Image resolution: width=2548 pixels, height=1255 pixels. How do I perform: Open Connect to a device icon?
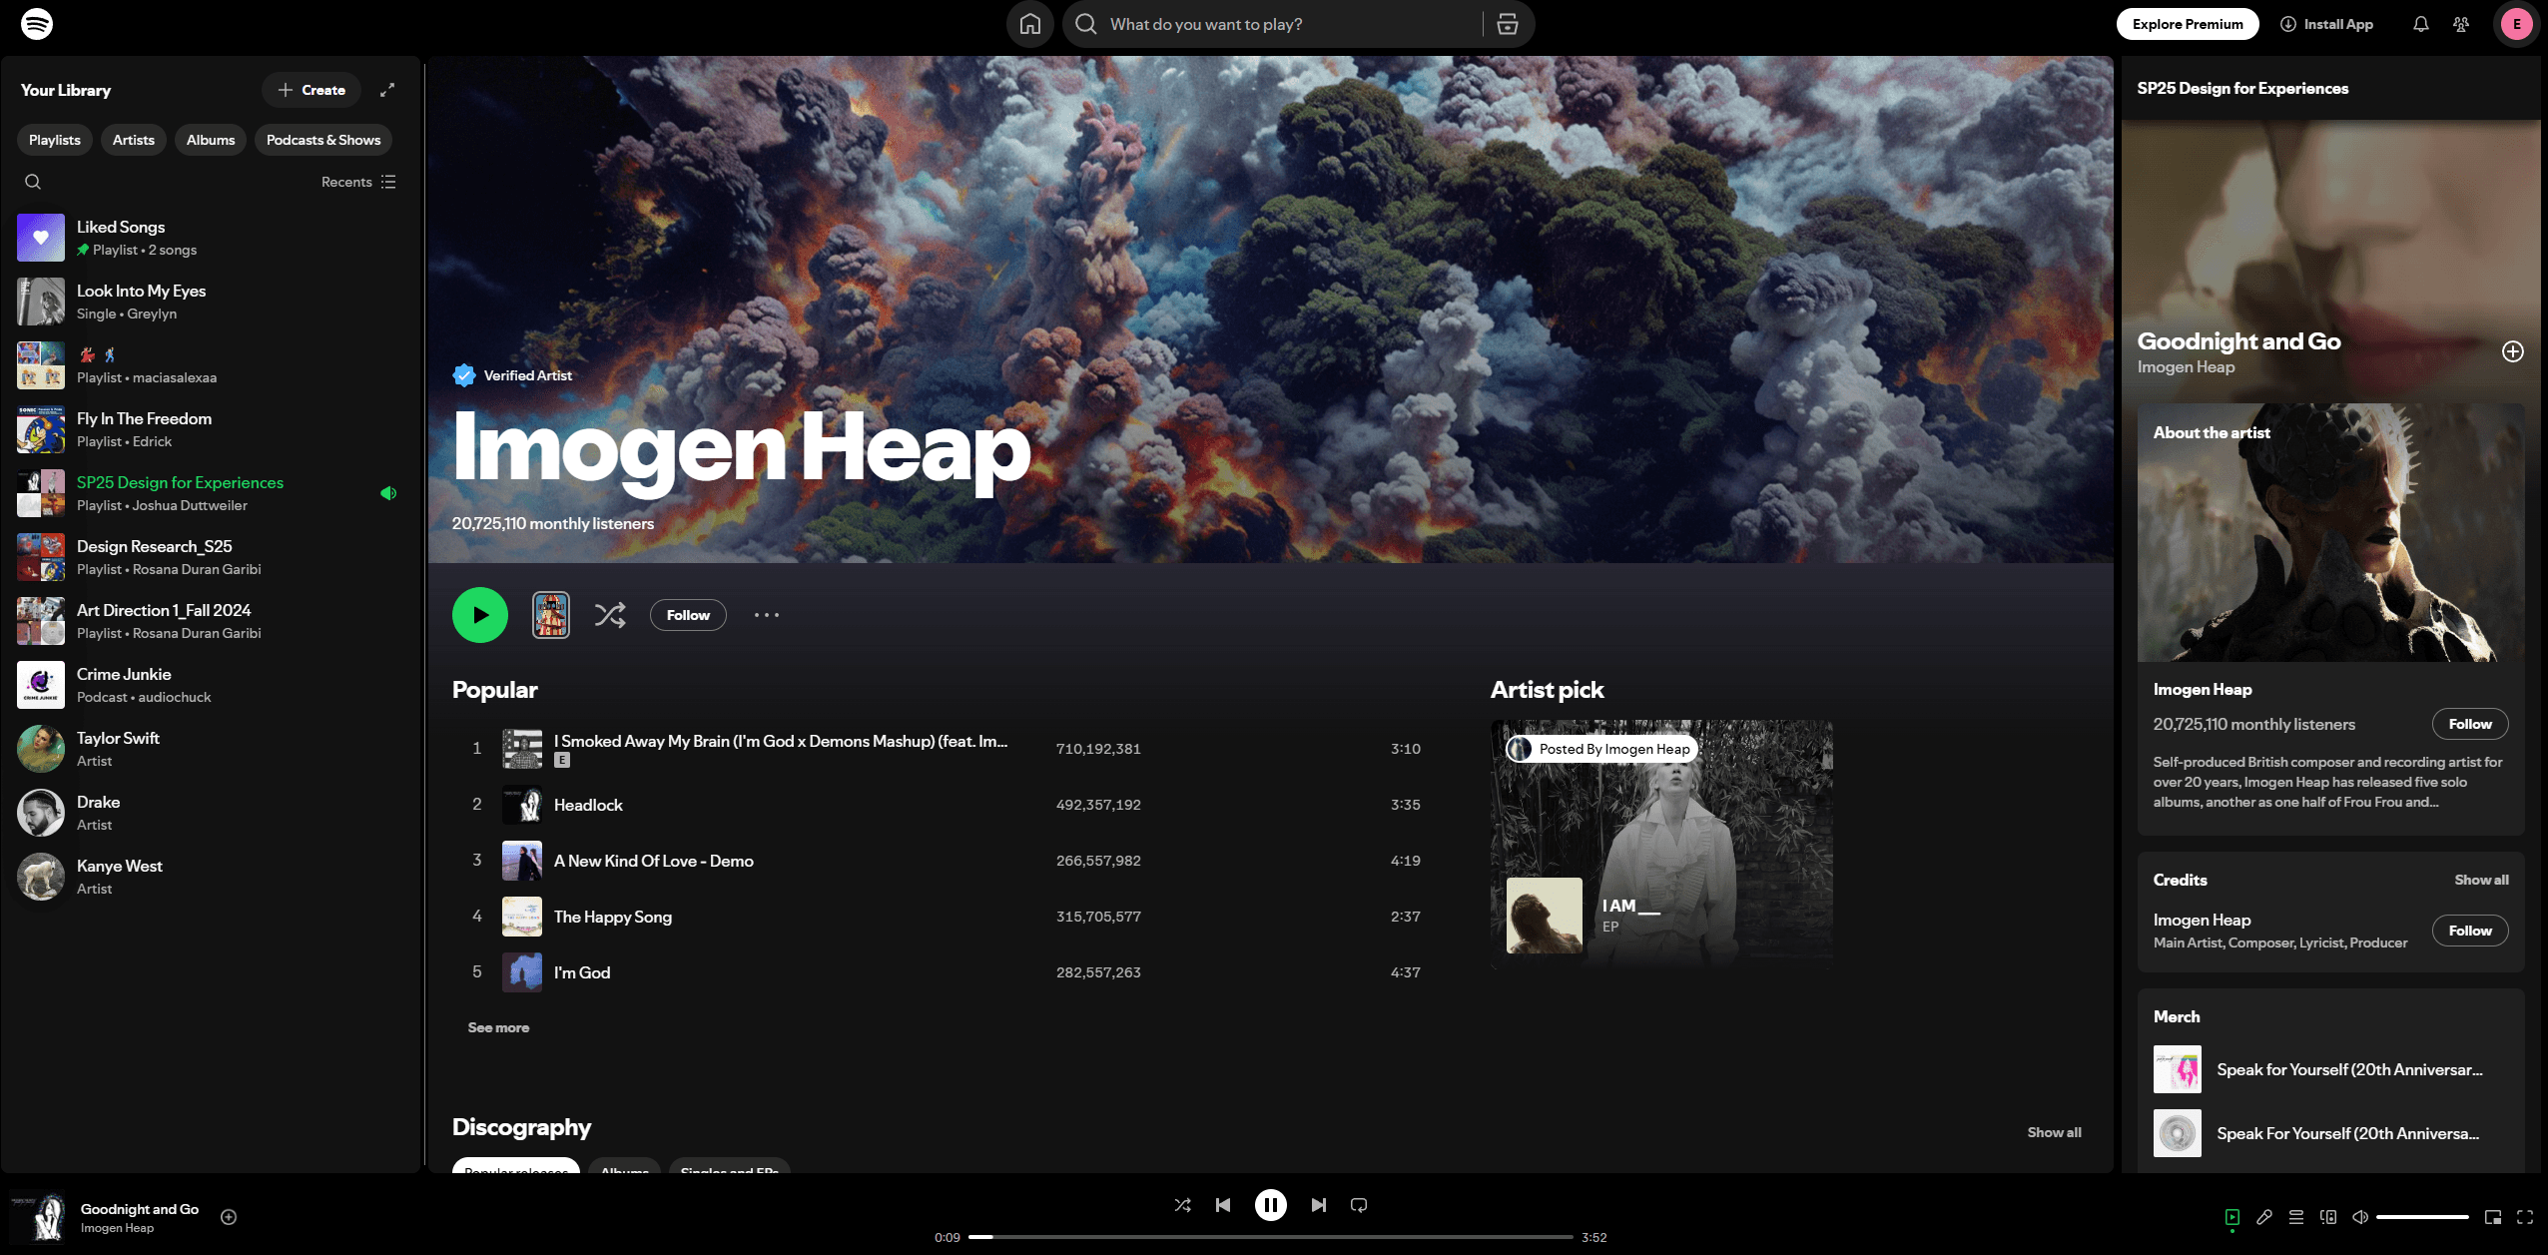coord(2328,1217)
